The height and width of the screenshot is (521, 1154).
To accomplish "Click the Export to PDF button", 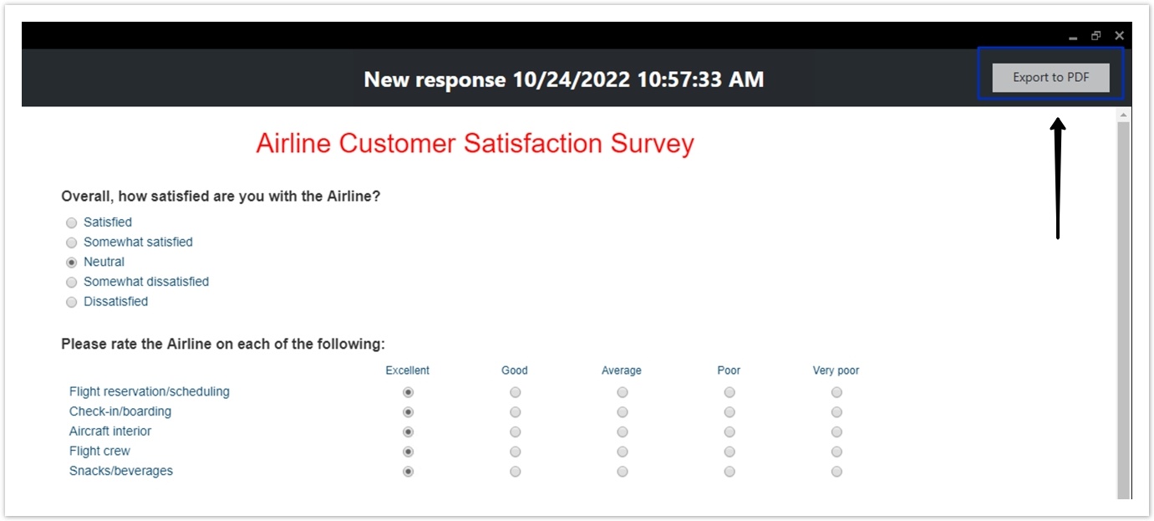I will tap(1051, 78).
